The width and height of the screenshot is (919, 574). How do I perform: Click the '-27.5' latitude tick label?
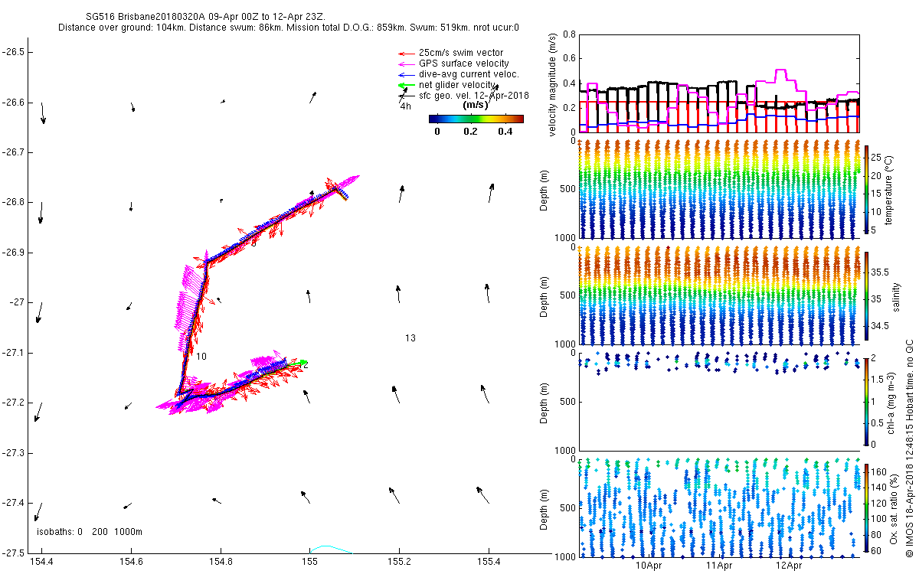[15, 553]
